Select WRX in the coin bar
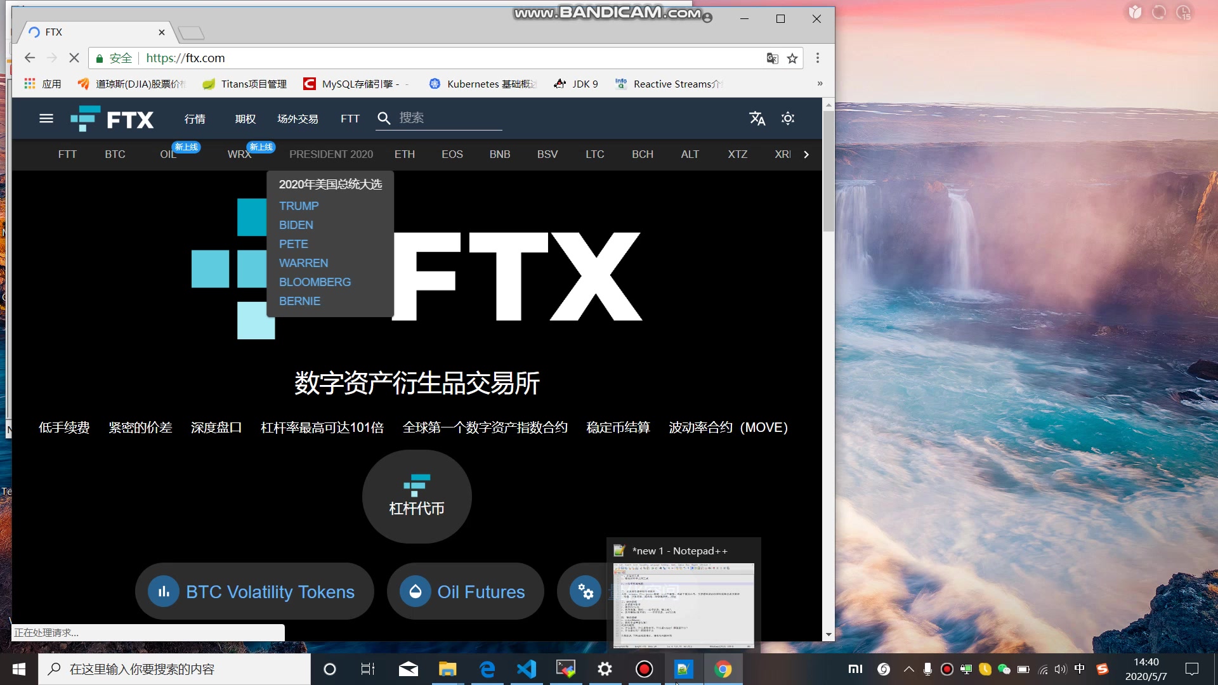The width and height of the screenshot is (1218, 685). click(x=240, y=154)
